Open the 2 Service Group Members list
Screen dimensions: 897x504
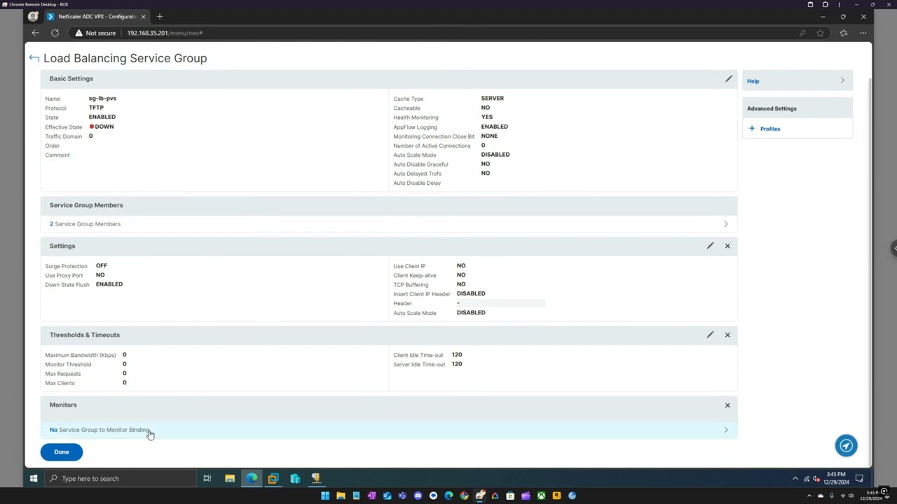[x=389, y=224]
